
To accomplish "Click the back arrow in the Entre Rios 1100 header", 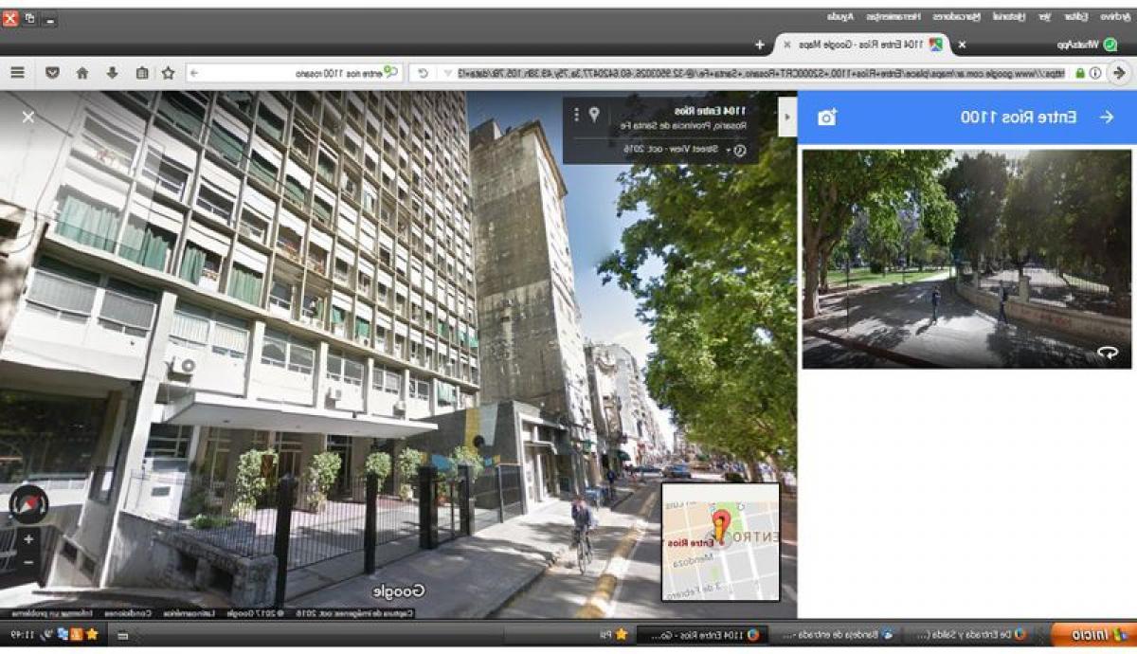I will [x=1106, y=117].
